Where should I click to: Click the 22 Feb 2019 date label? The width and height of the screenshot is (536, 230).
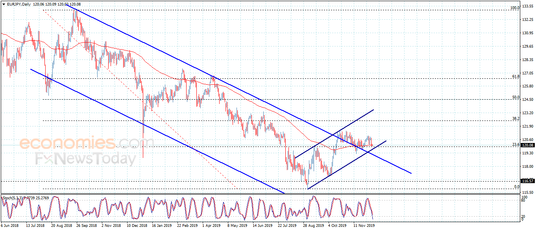(187, 226)
